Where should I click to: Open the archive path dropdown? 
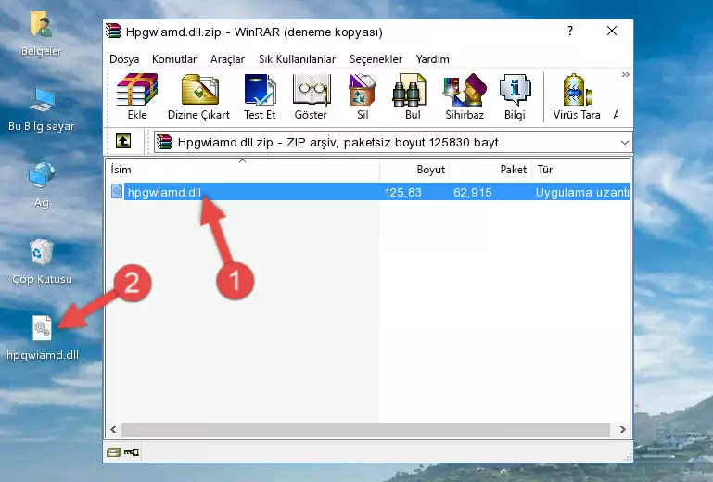coord(625,143)
